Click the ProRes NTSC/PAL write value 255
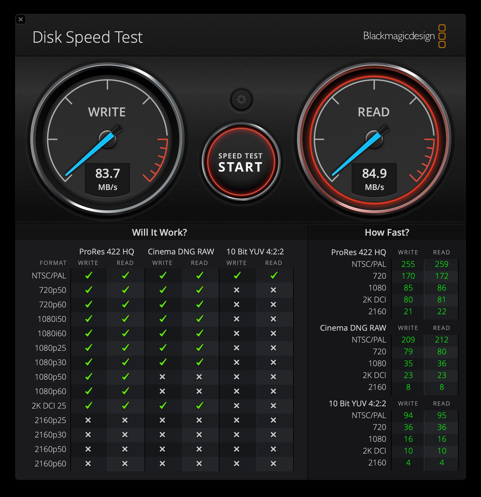The width and height of the screenshot is (481, 497). pos(408,264)
